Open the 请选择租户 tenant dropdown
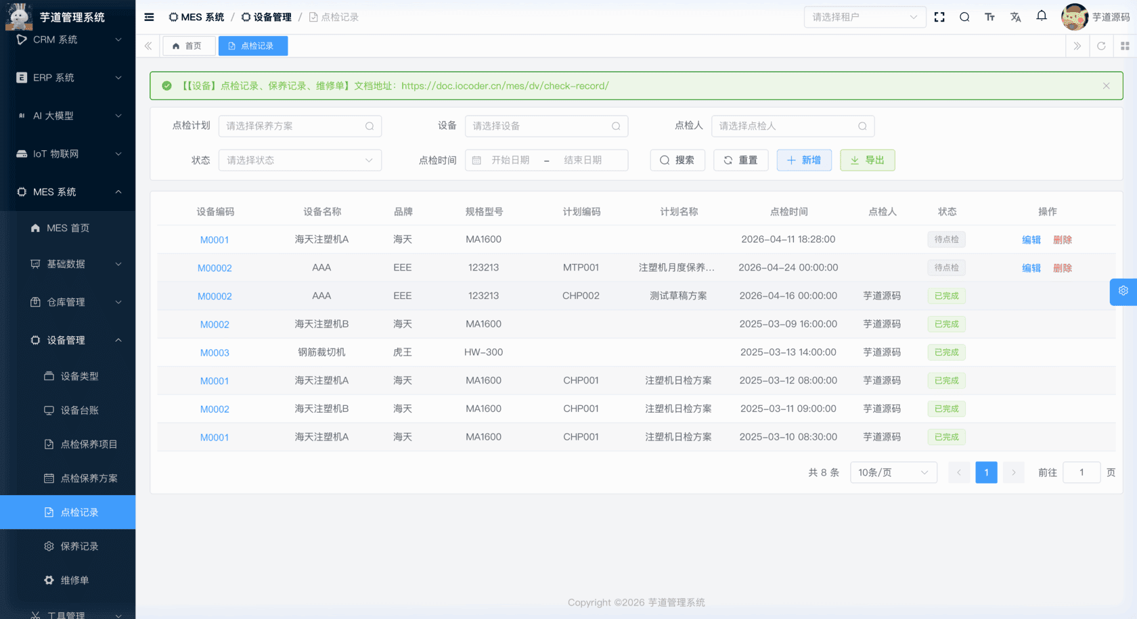This screenshot has width=1137, height=619. tap(865, 17)
